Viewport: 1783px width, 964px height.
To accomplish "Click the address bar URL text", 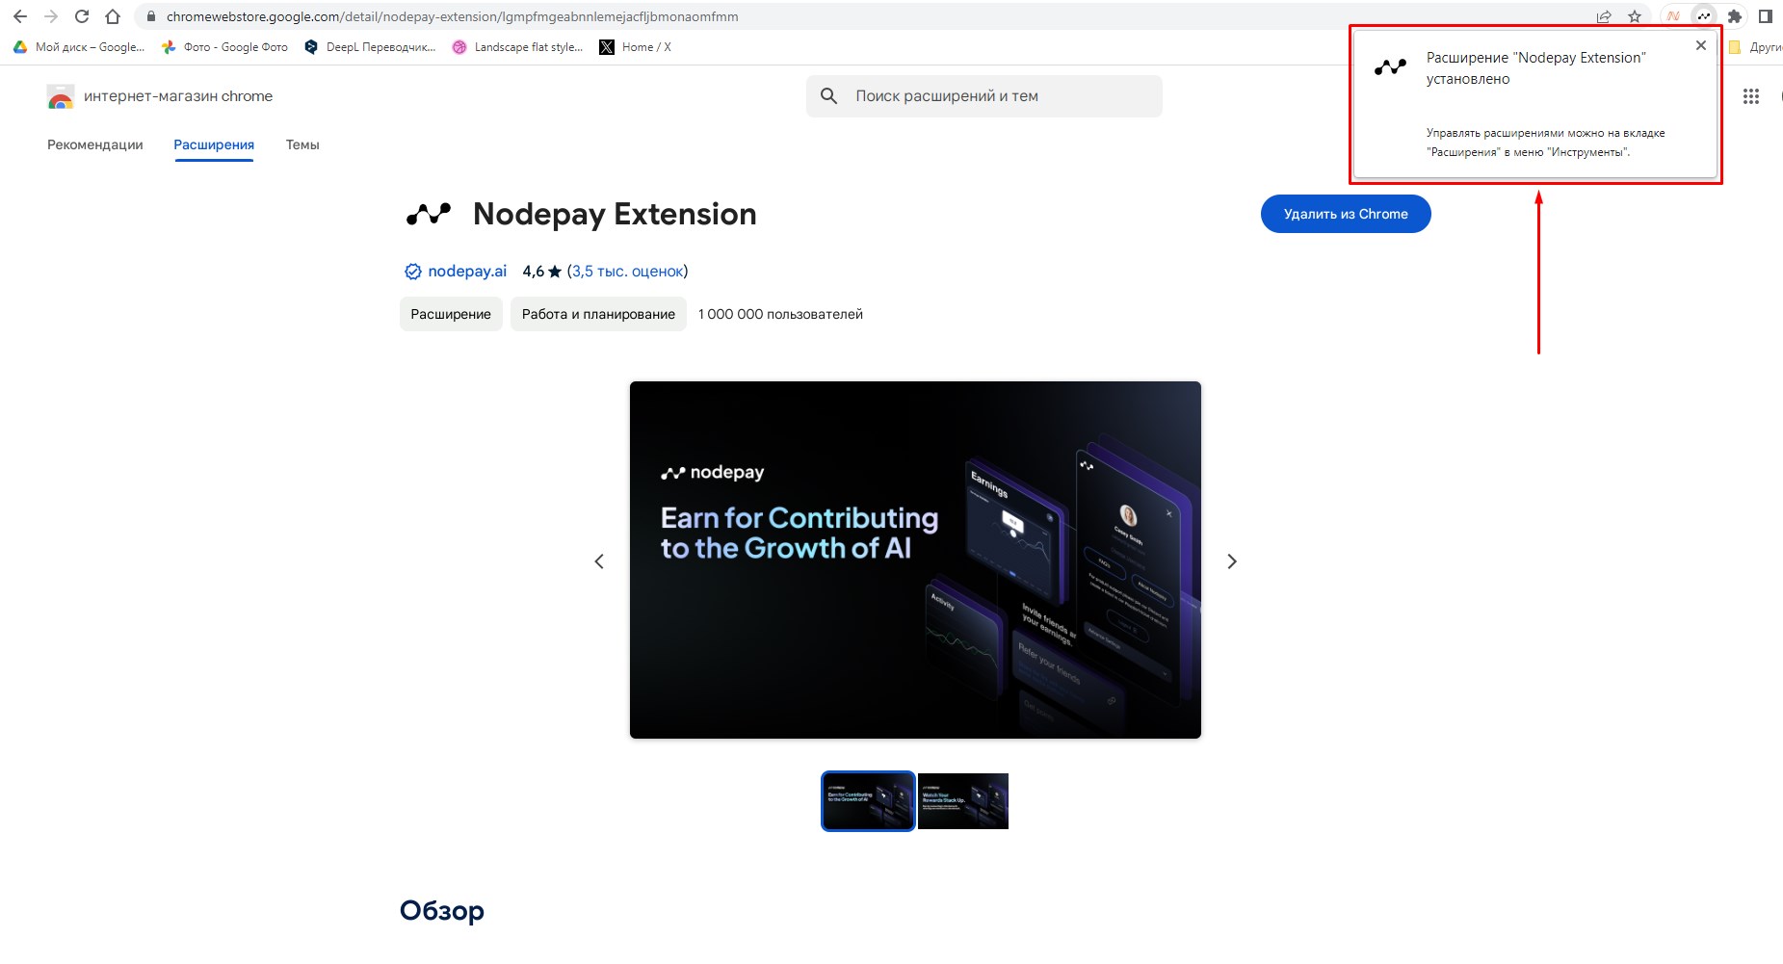I will coord(452,16).
